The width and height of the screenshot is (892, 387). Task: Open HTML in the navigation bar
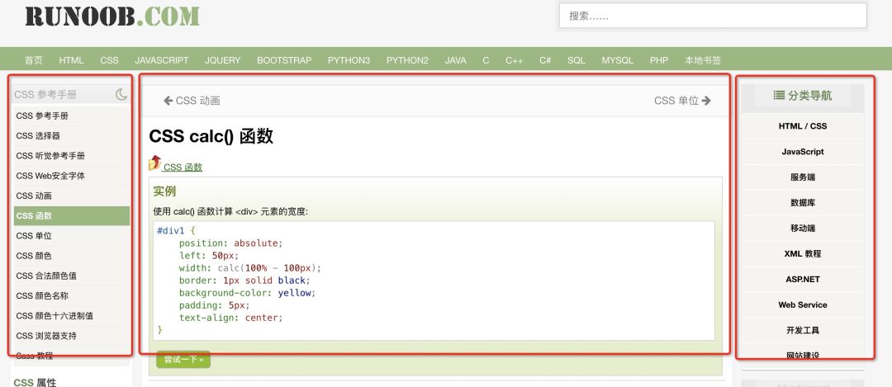click(x=71, y=60)
